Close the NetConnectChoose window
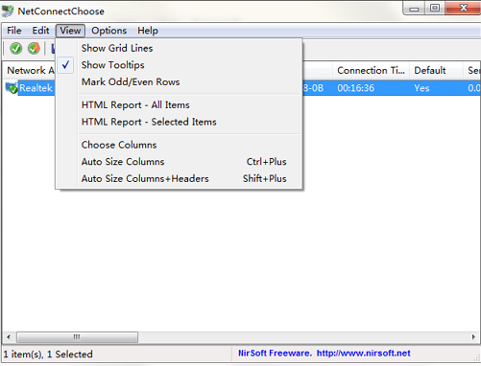The height and width of the screenshot is (366, 481). (x=464, y=8)
